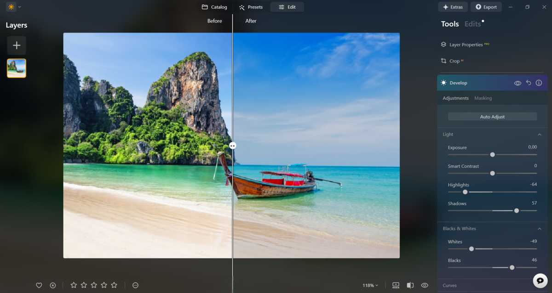The height and width of the screenshot is (293, 552).
Task: Collapse the Light section chevron
Action: pos(540,135)
